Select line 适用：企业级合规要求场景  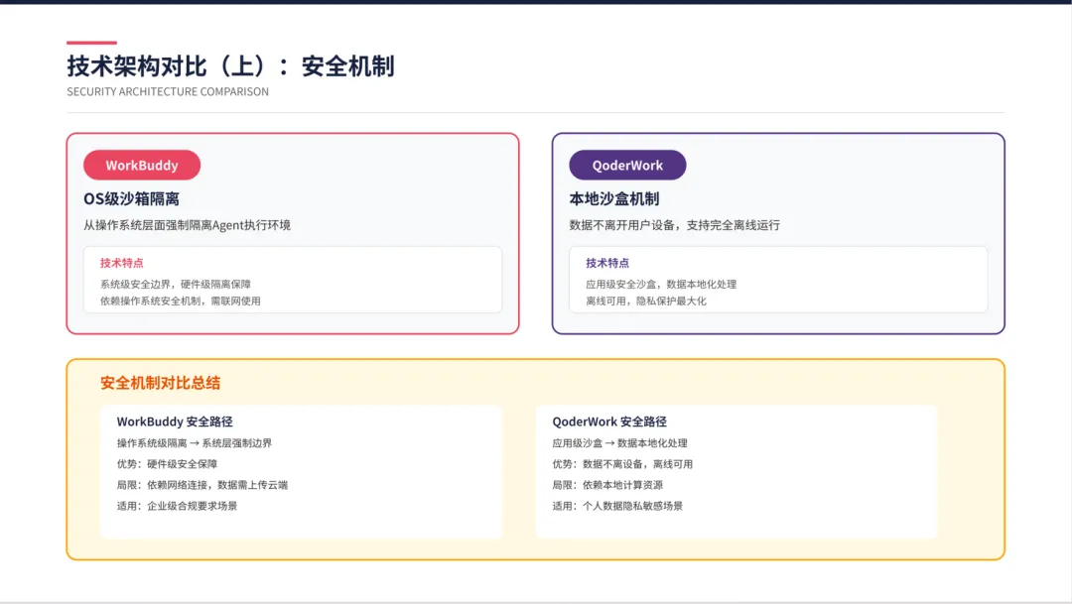177,506
